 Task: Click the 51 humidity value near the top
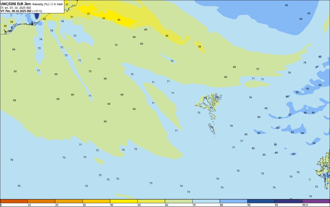click(x=72, y=17)
